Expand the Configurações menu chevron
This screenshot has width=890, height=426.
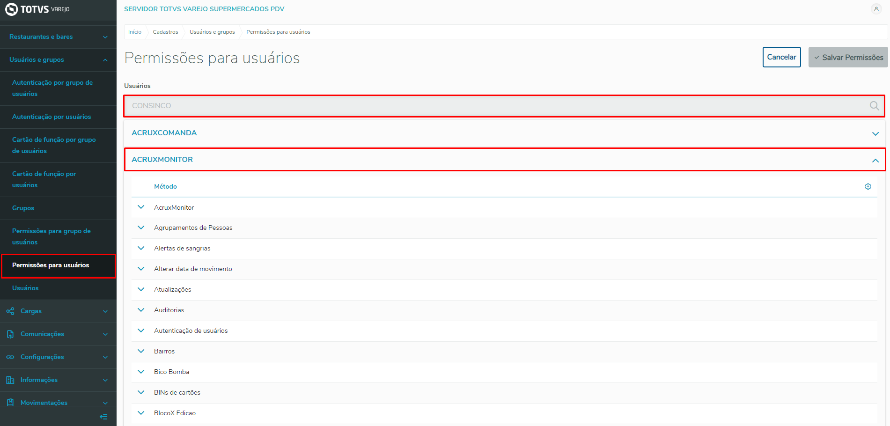(x=105, y=357)
